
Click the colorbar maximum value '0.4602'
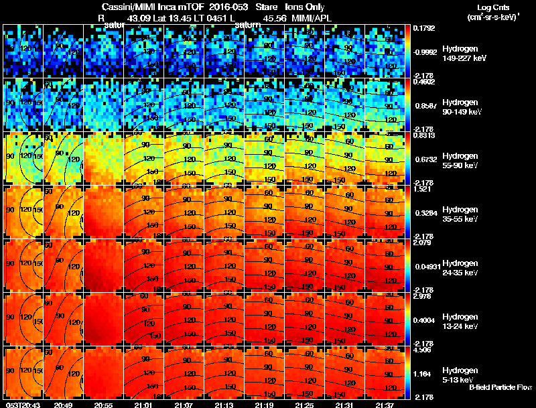click(424, 82)
